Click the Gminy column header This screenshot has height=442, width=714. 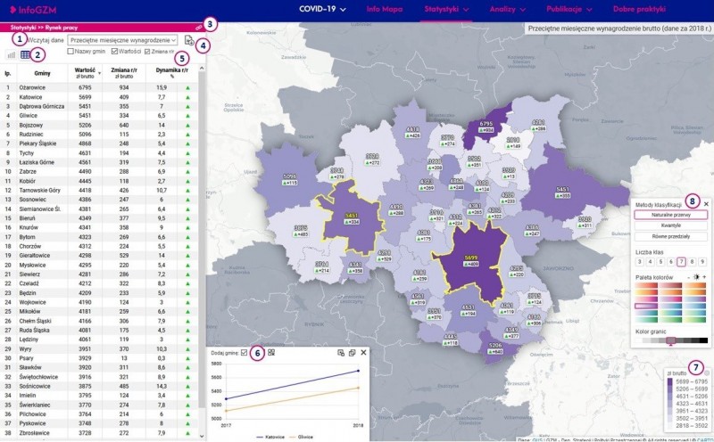pos(42,73)
